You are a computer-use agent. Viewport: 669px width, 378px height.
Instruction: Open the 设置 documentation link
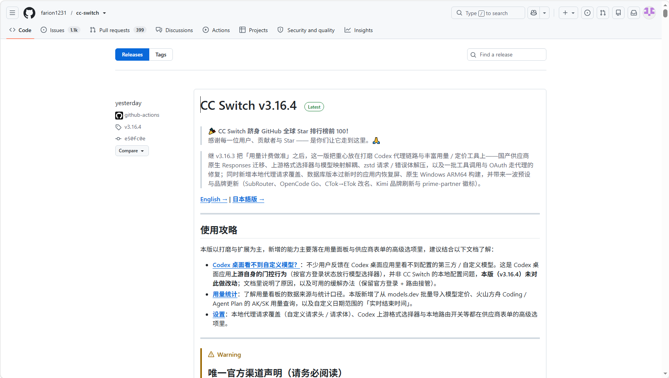pyautogui.click(x=219, y=314)
